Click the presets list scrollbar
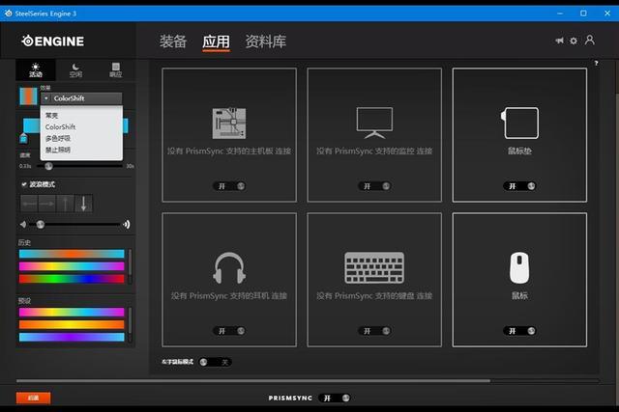Screen dimensions: 619x412 (x=130, y=324)
